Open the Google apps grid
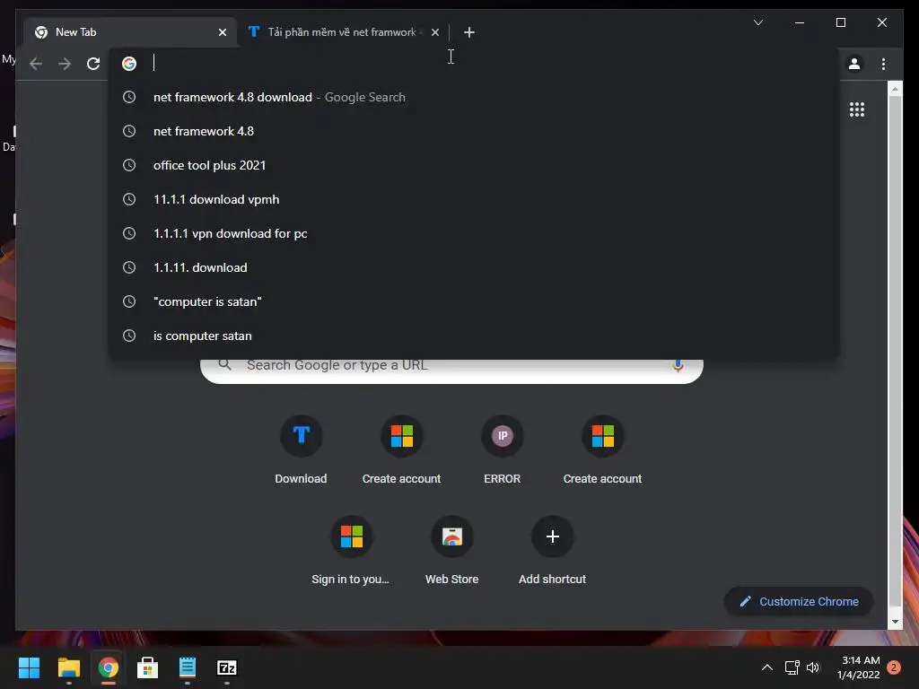919x689 pixels. (x=857, y=109)
